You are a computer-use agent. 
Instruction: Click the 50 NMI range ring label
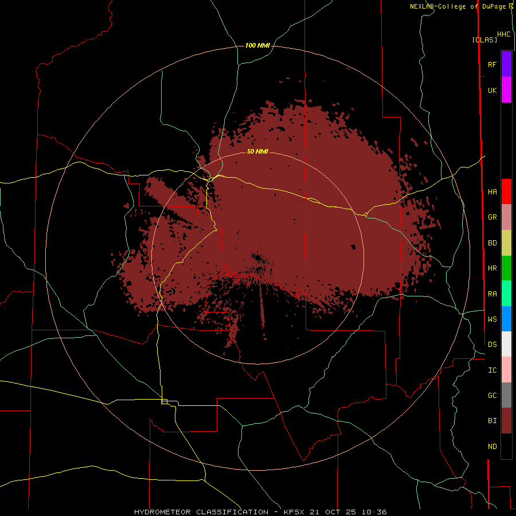tap(257, 151)
